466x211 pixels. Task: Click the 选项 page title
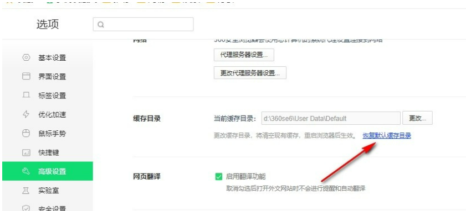[48, 24]
